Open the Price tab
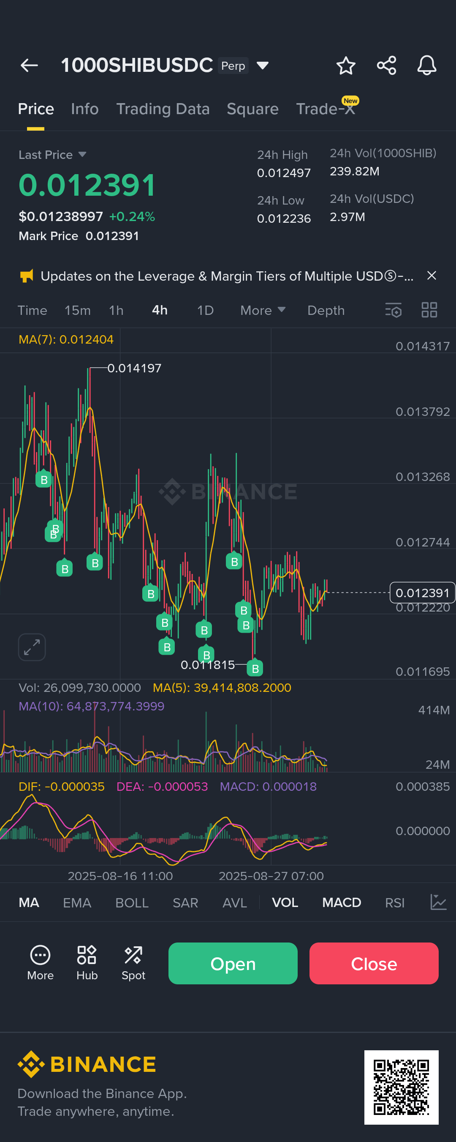Screen dimensions: 456x1142 [36, 109]
